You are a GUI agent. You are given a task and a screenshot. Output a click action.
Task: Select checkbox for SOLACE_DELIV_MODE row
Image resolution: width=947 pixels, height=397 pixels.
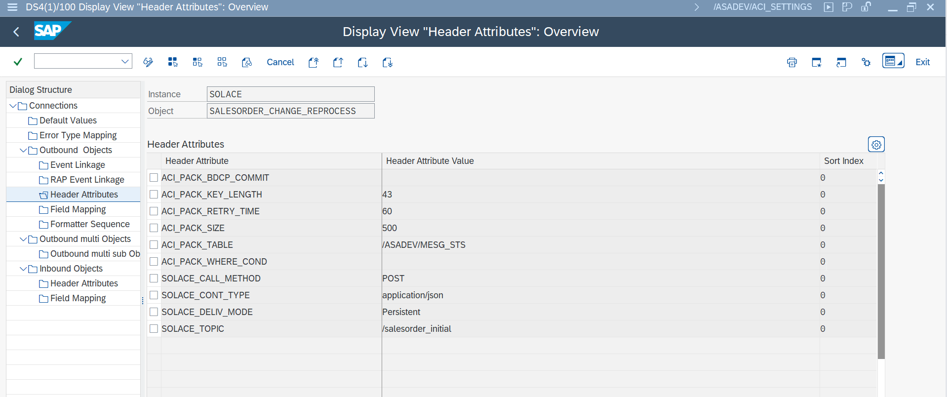tap(154, 312)
